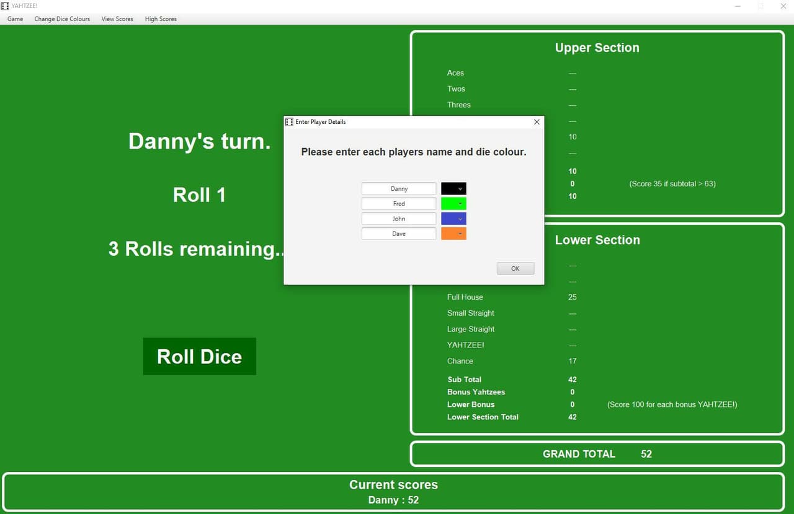Click the Dave name input field
Screen dimensions: 794x514
point(399,233)
